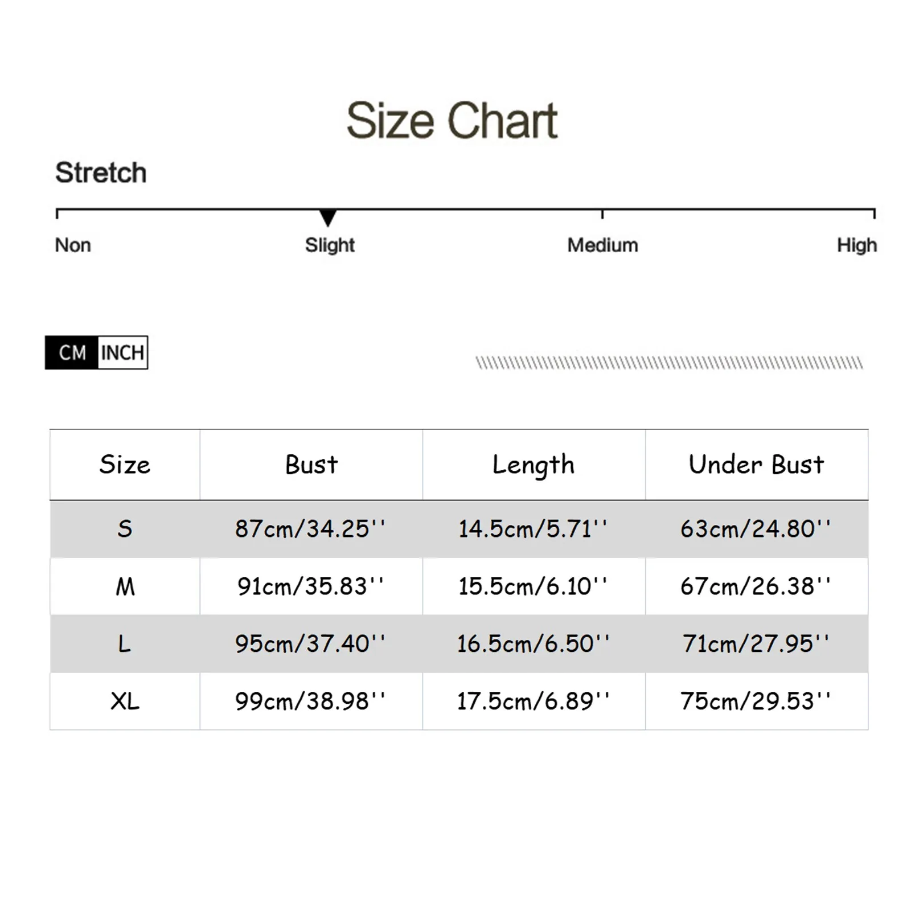Click the 15.5cm/6.10'' length cell
911x911 pixels.
click(533, 586)
